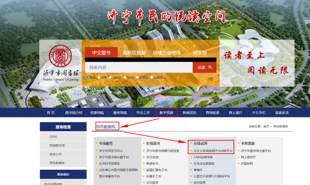Open the 中国知网 local resource link
This screenshot has width=310, height=185.
(247, 163)
